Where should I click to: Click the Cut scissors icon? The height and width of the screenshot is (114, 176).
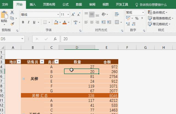coord(12,12)
